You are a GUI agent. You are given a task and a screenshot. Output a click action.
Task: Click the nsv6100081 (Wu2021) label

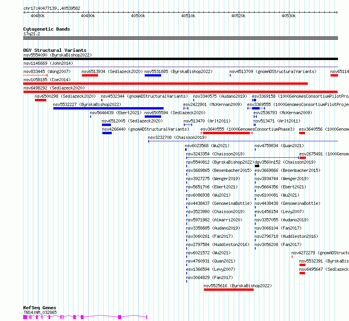277,195
